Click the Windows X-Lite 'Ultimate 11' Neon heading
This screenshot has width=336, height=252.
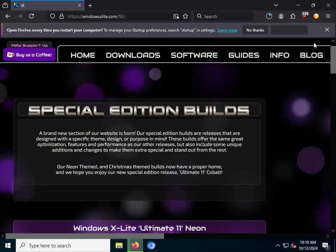(x=139, y=228)
